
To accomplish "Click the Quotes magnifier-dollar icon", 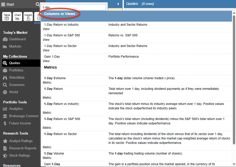I will click(5, 63).
